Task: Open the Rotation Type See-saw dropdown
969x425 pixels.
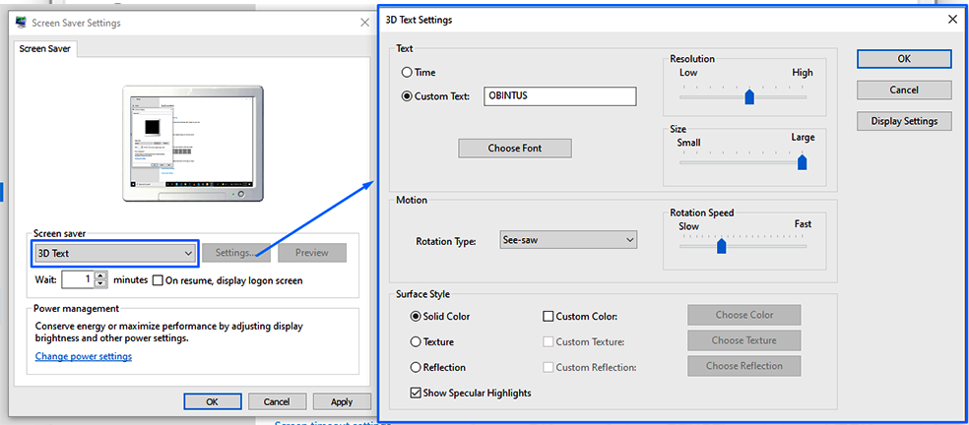Action: coord(568,239)
